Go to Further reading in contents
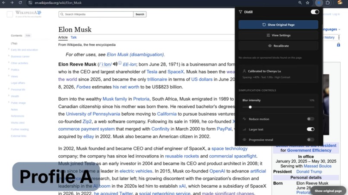Image resolution: width=348 pixels, height=195 pixels. coord(20,129)
